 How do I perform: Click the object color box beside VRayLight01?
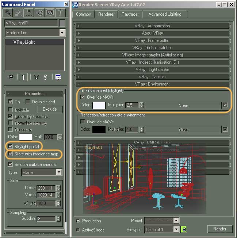pos(62,23)
